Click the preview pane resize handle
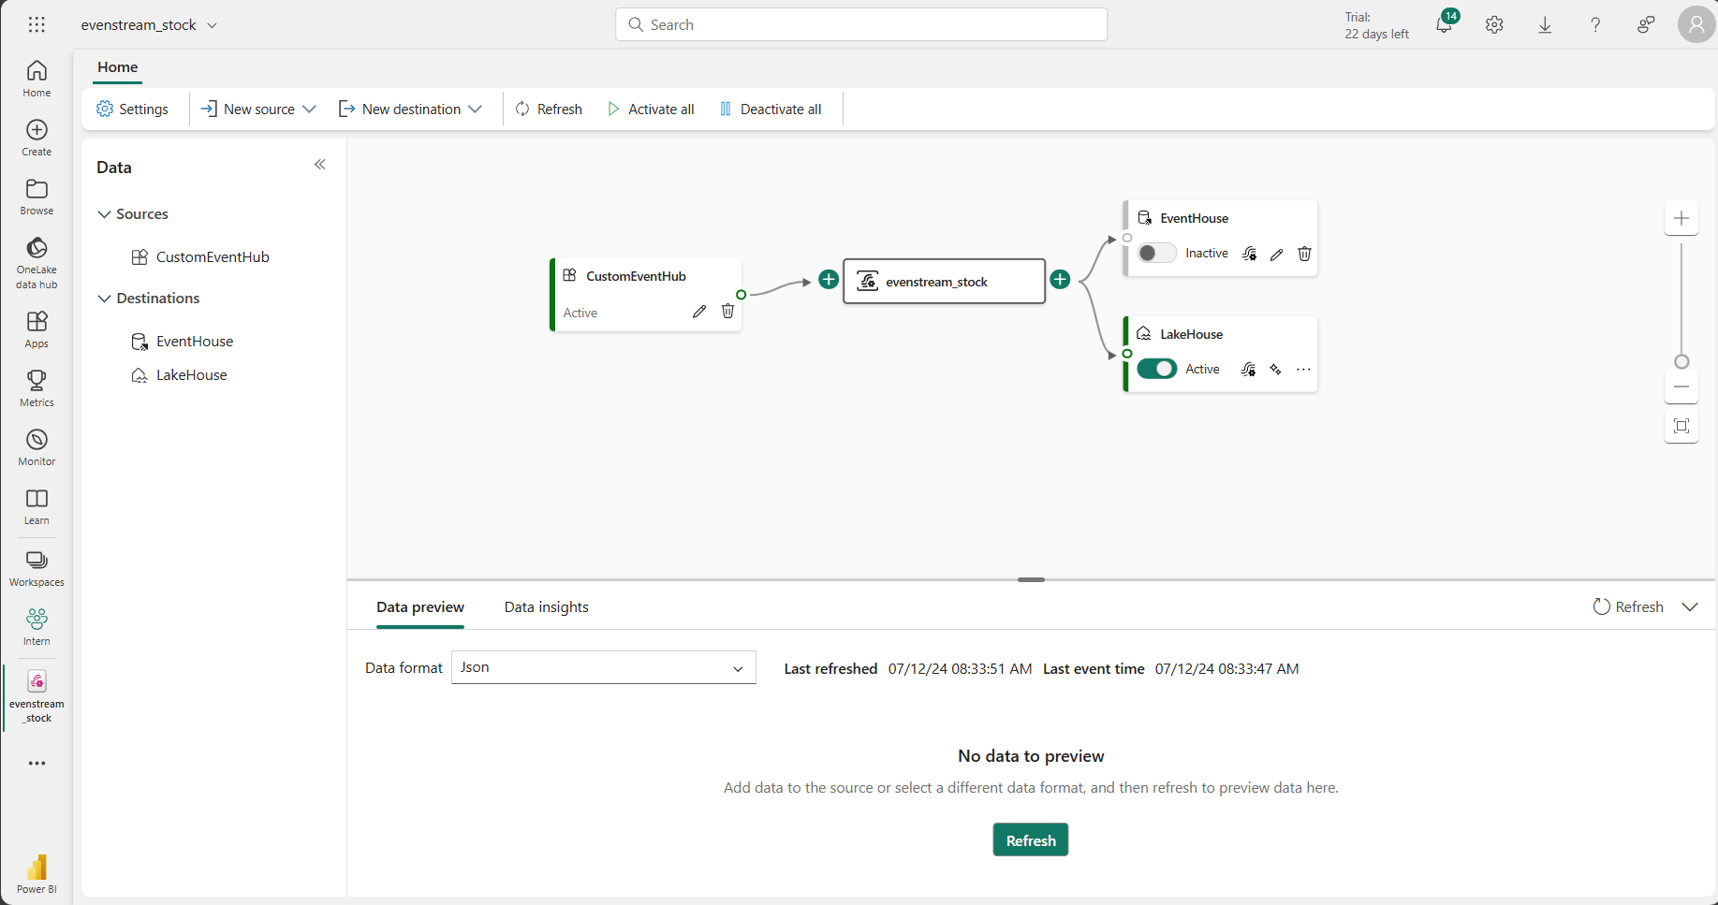 pyautogui.click(x=1031, y=579)
